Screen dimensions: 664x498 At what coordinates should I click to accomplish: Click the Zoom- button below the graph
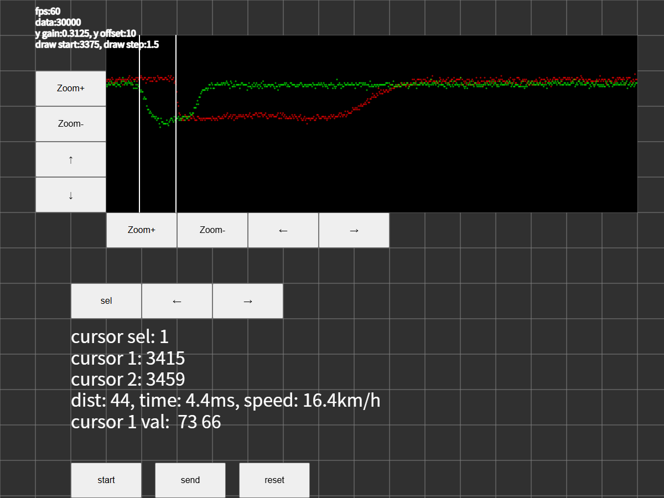(212, 230)
